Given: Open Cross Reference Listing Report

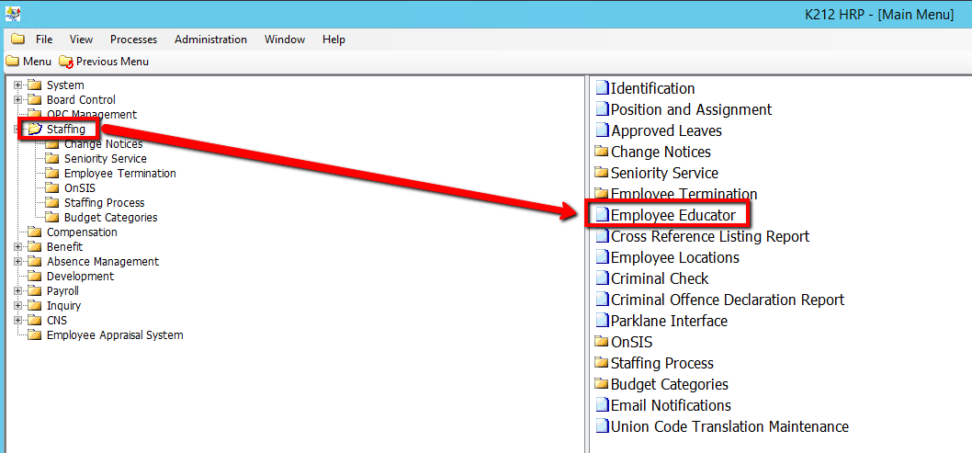Looking at the screenshot, I should point(709,236).
